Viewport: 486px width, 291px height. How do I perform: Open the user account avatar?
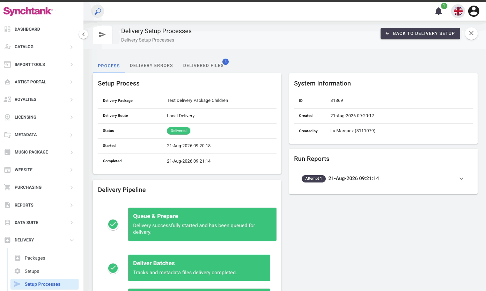474,12
